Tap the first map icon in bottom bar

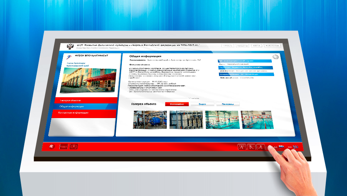64,146
